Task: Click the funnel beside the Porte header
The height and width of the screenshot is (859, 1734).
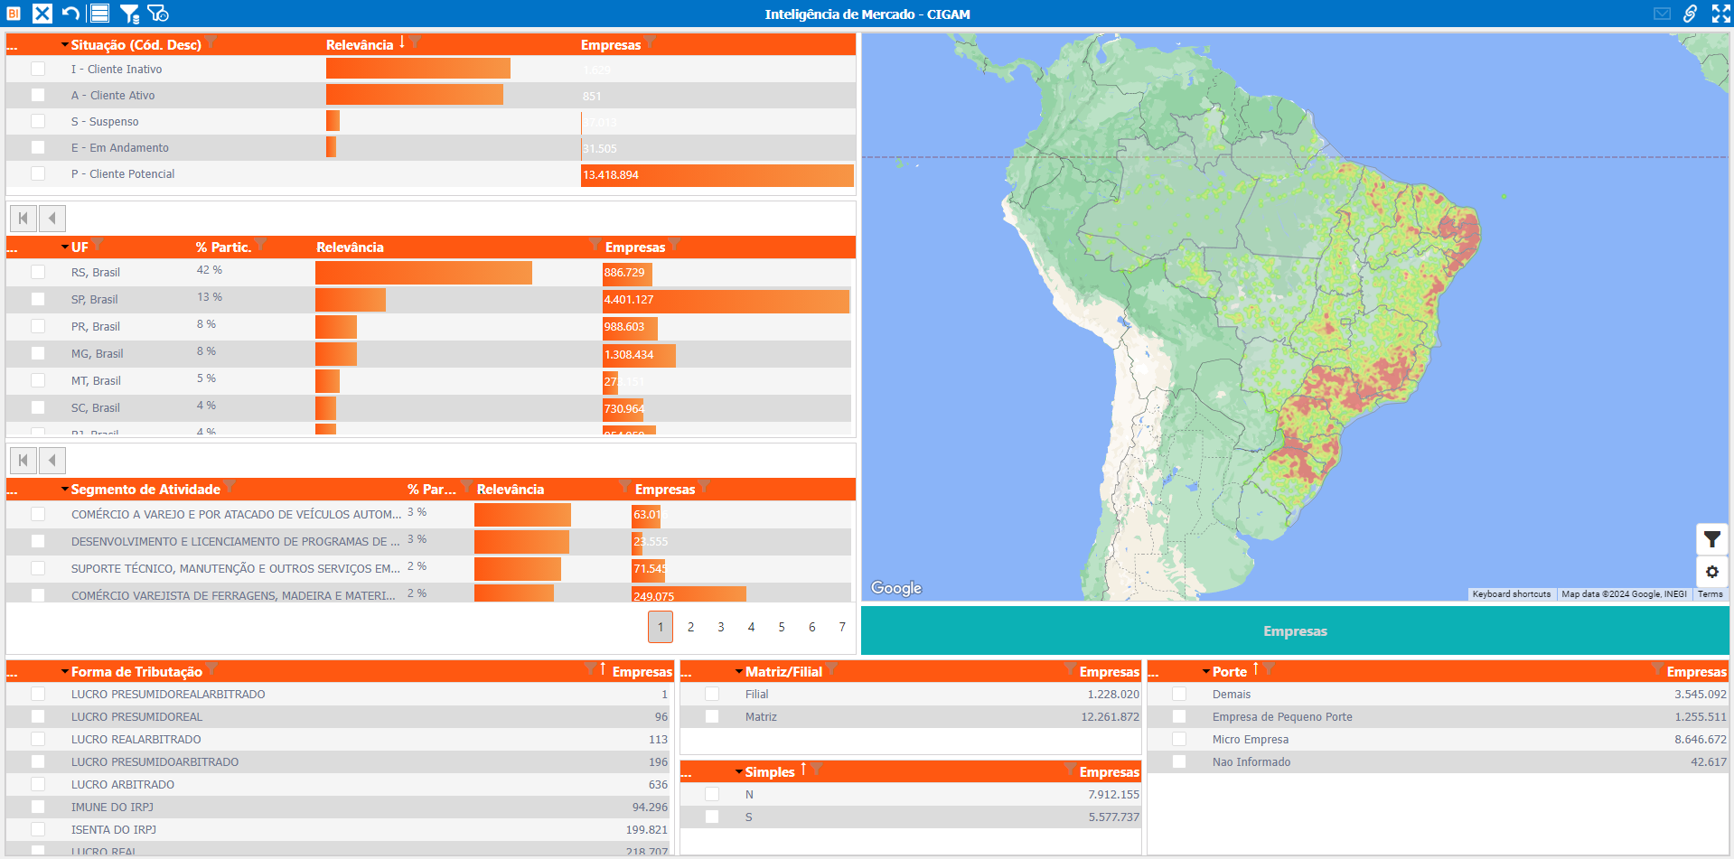Action: (x=1268, y=669)
